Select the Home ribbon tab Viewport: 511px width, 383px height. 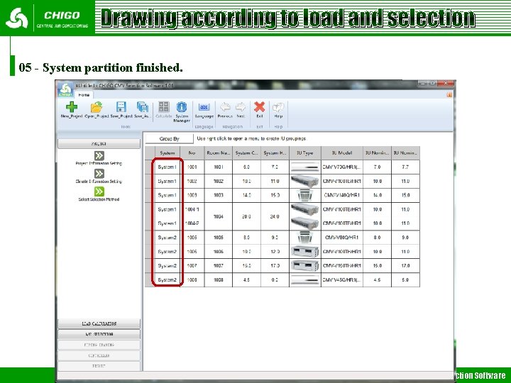[84, 95]
